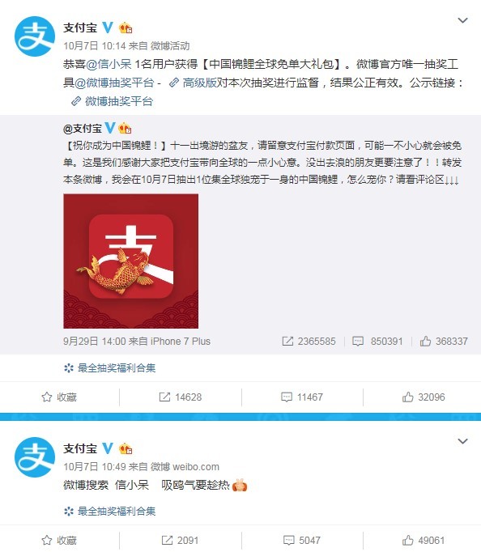Like the second post with 49061 likes
Viewport: 481px width, 552px height.
(x=424, y=540)
